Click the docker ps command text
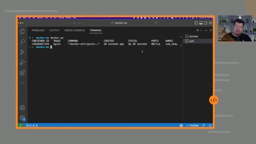 click(57, 38)
